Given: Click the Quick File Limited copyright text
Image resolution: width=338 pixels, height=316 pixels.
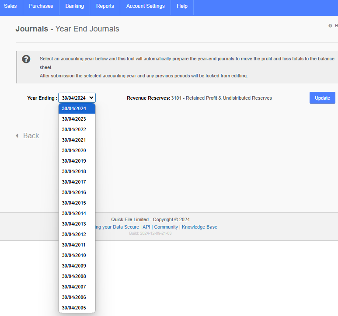Looking at the screenshot, I should pyautogui.click(x=150, y=219).
